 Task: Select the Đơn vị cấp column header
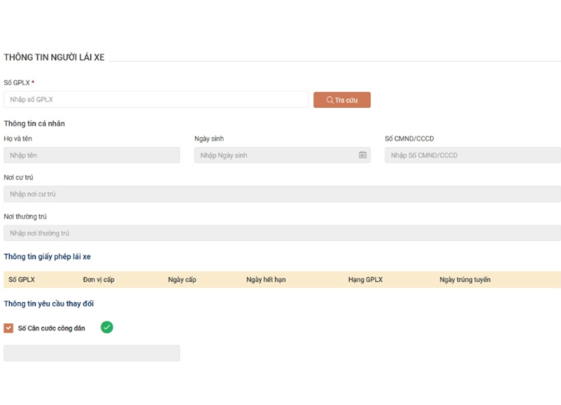coord(98,280)
